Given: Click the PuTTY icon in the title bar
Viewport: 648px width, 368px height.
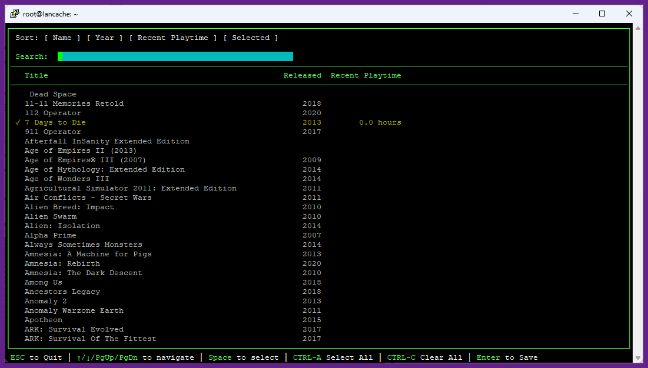Looking at the screenshot, I should [x=15, y=14].
